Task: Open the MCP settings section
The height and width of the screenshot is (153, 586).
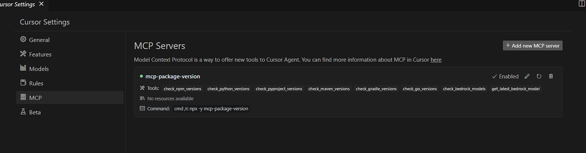Action: pyautogui.click(x=70, y=97)
